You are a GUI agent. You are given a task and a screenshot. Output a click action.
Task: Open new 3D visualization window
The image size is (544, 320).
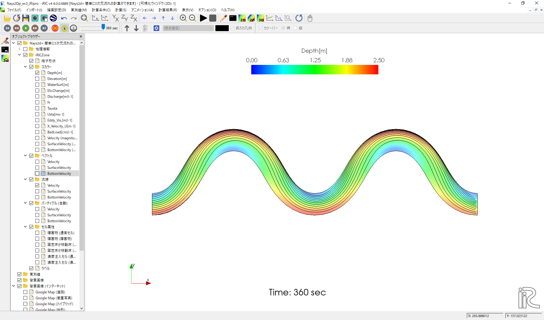tap(260, 18)
